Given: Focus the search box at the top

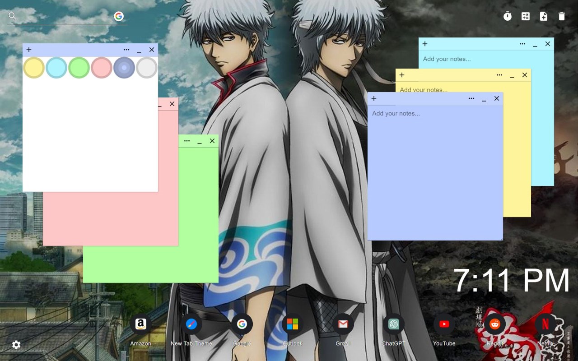Looking at the screenshot, I should (67, 17).
